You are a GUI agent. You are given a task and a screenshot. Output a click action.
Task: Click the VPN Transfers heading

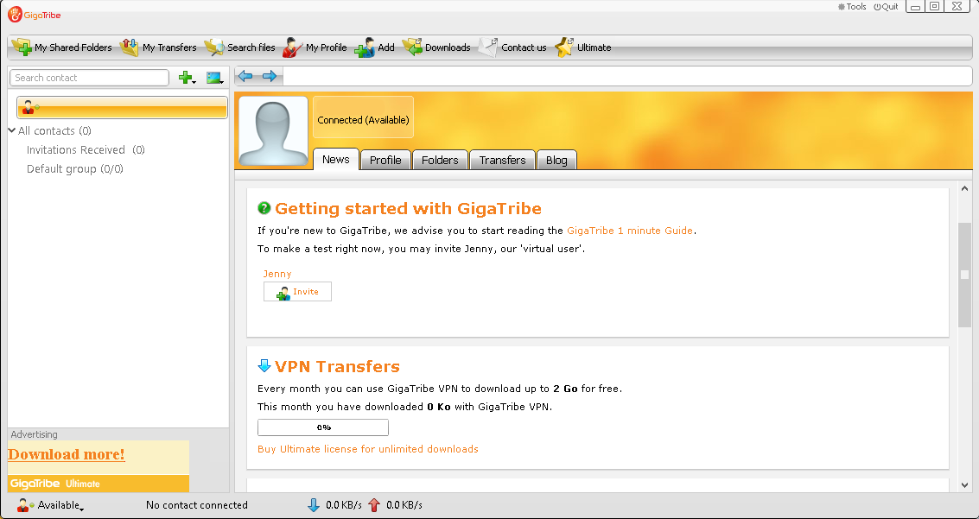337,366
